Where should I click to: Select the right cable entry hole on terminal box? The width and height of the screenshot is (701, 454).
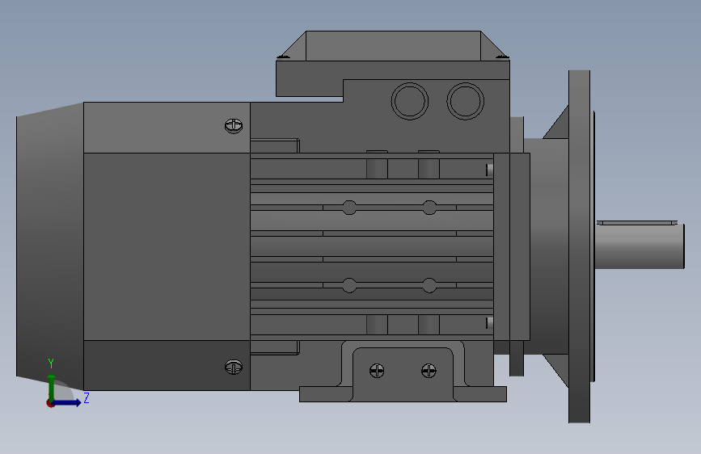466,101
